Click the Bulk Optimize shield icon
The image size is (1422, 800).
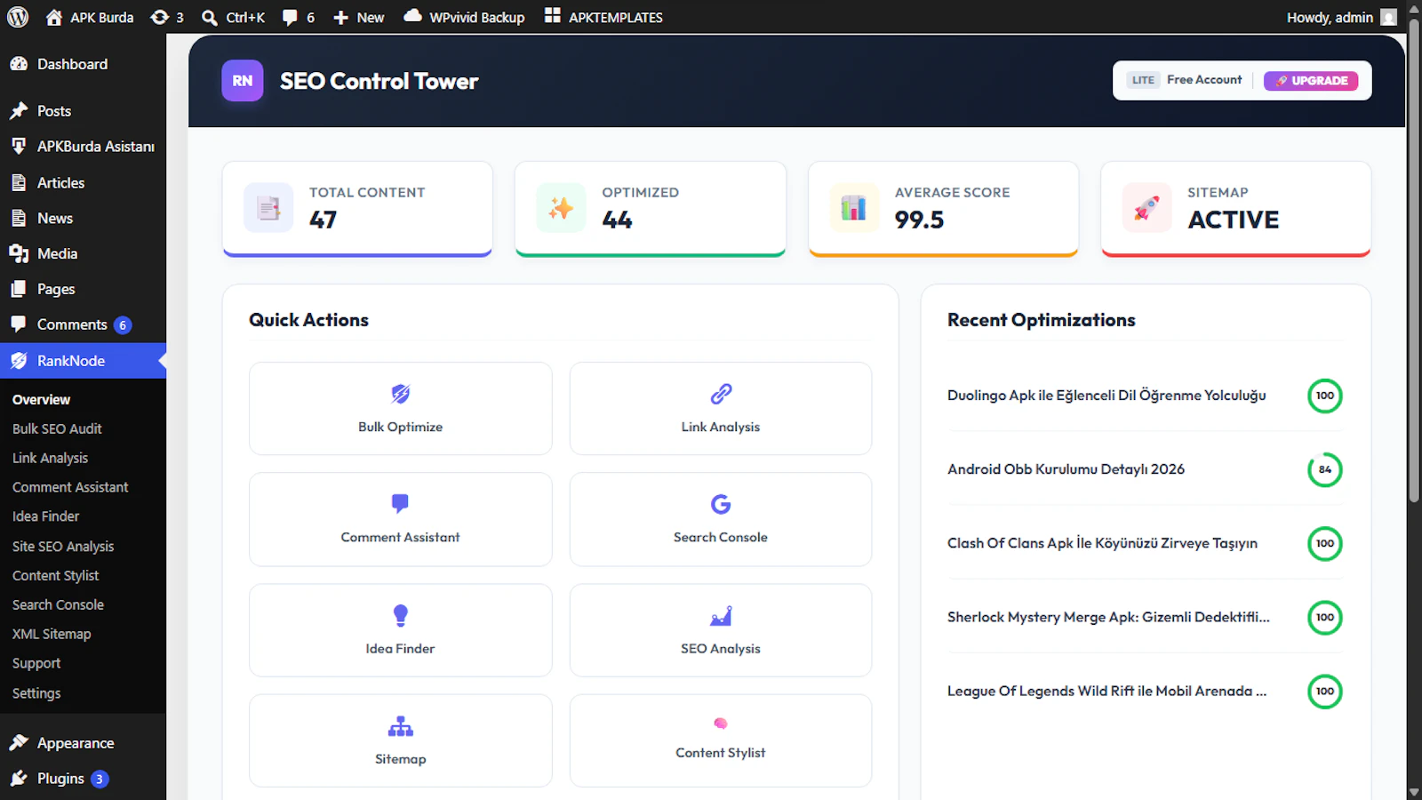[x=401, y=394]
